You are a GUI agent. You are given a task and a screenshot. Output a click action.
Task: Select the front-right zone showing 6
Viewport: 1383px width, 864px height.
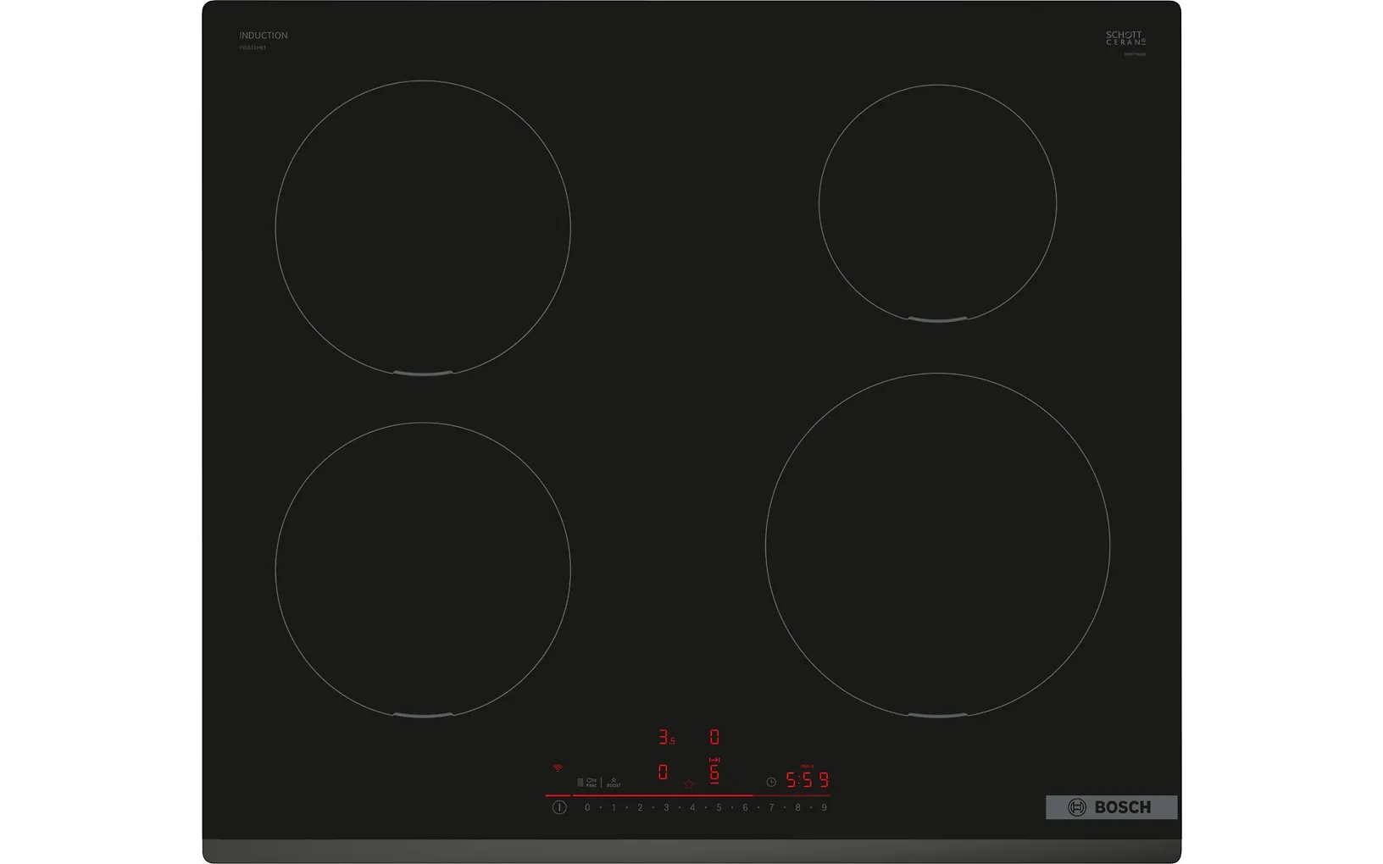(x=714, y=772)
